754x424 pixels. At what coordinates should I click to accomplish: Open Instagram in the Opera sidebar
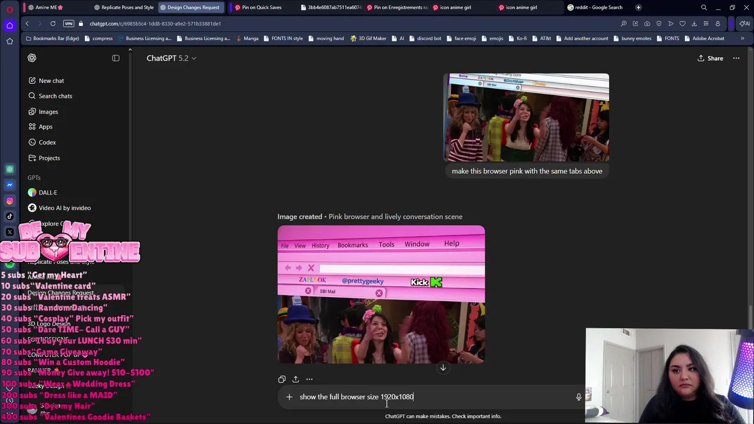point(9,201)
